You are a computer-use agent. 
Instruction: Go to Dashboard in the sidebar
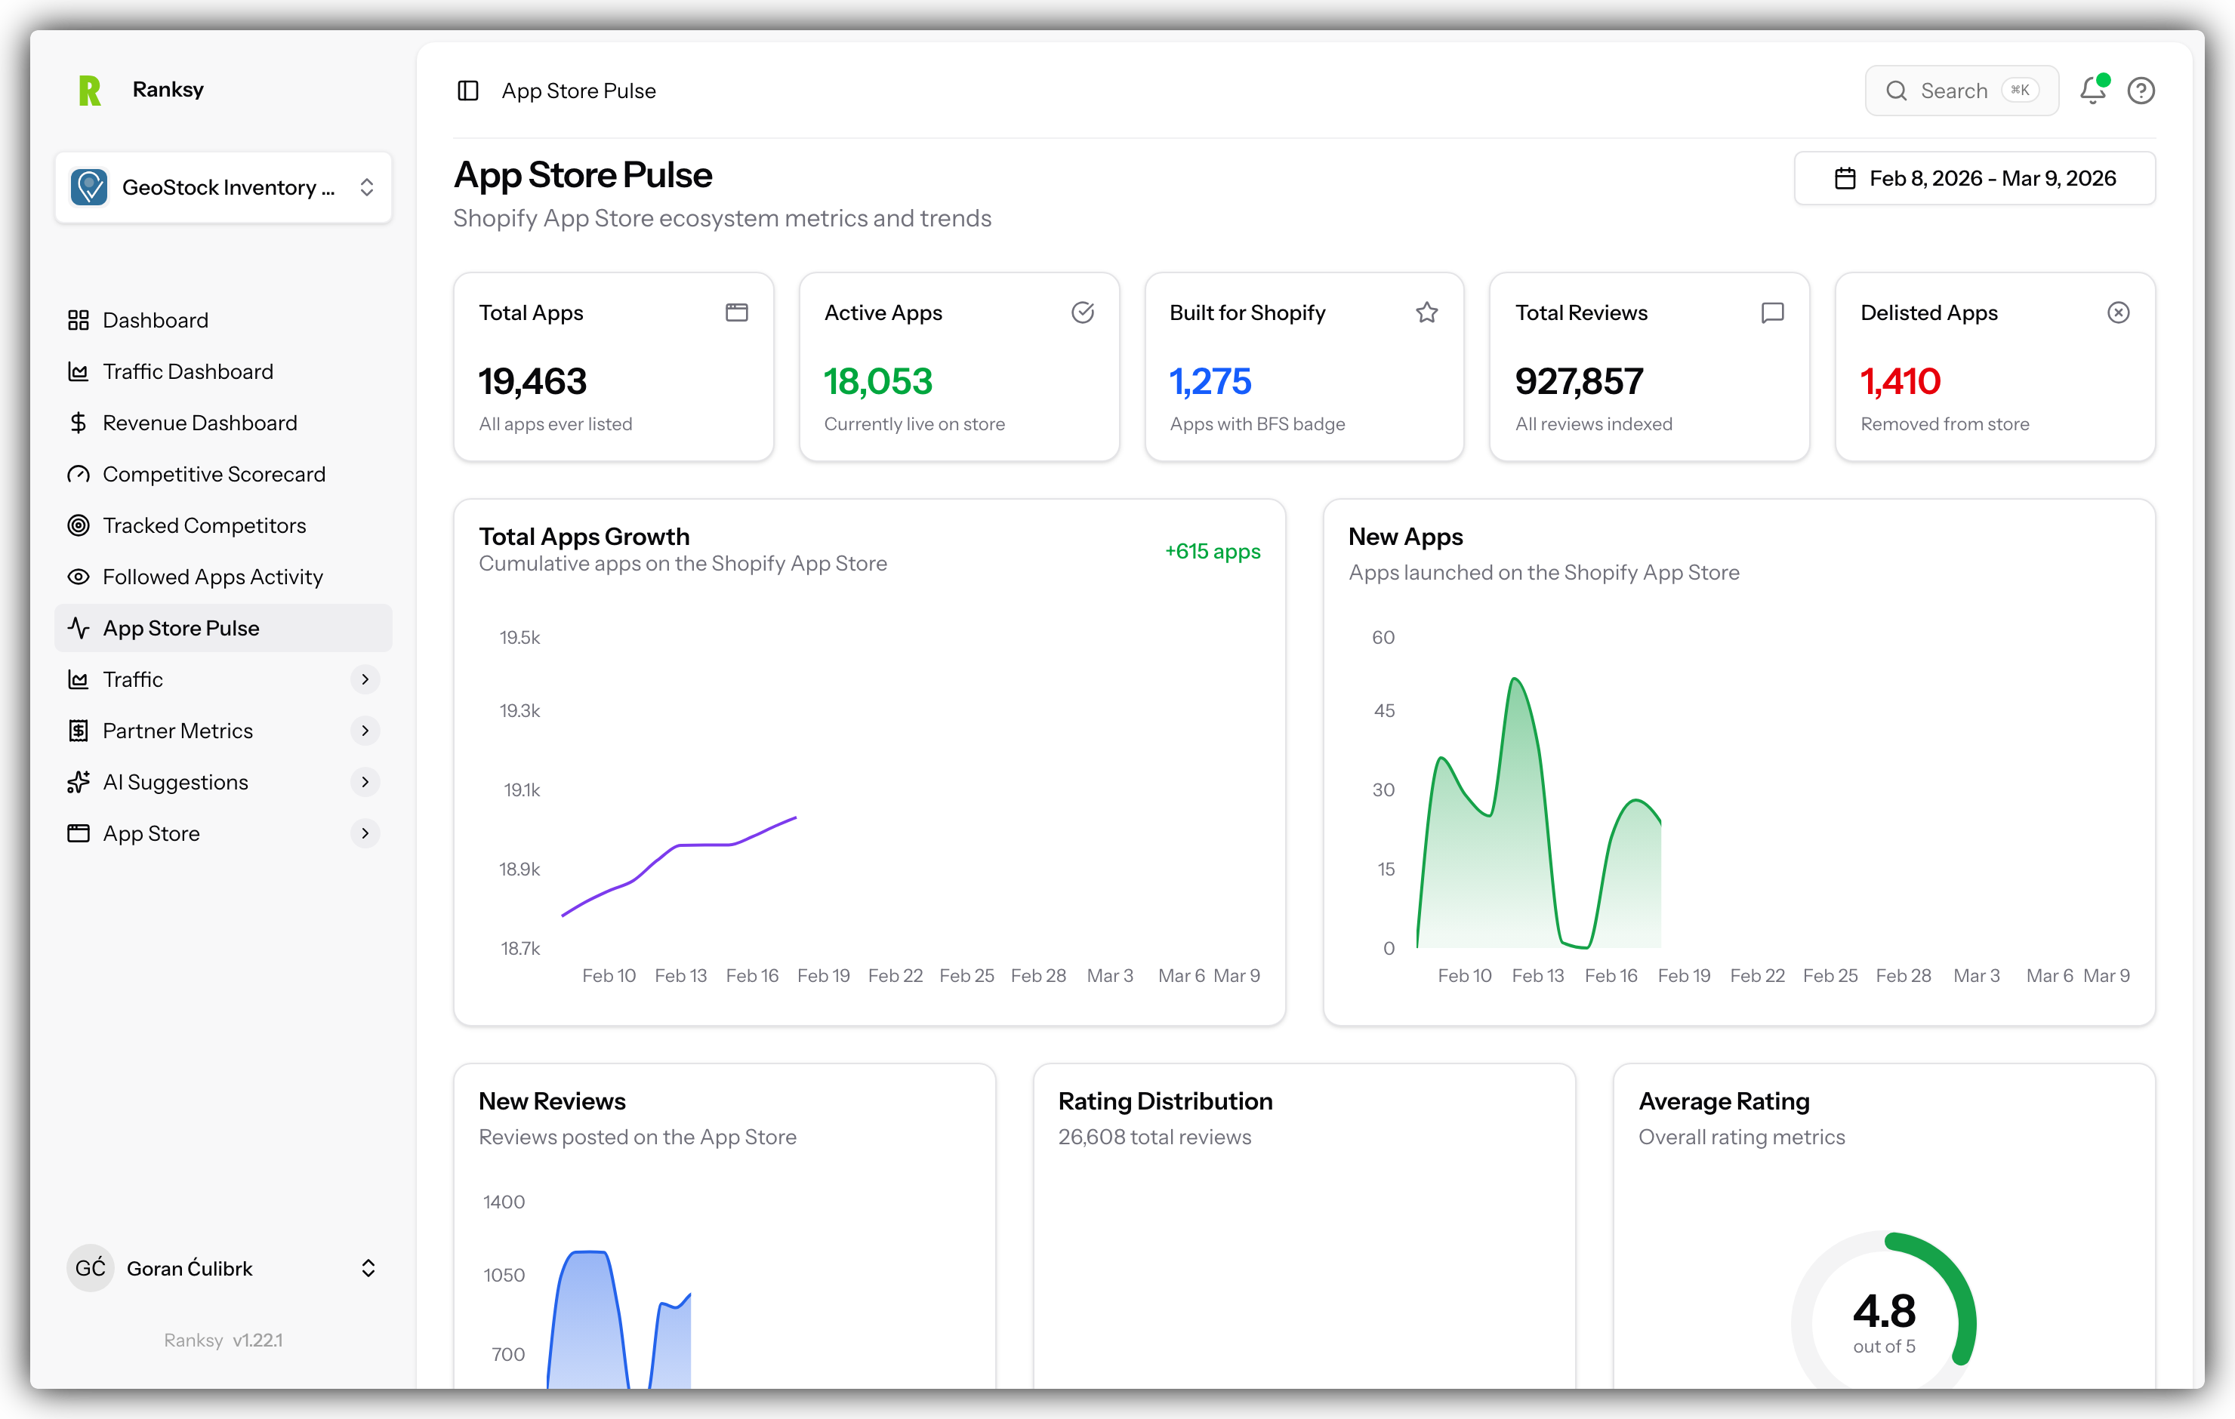tap(223, 320)
